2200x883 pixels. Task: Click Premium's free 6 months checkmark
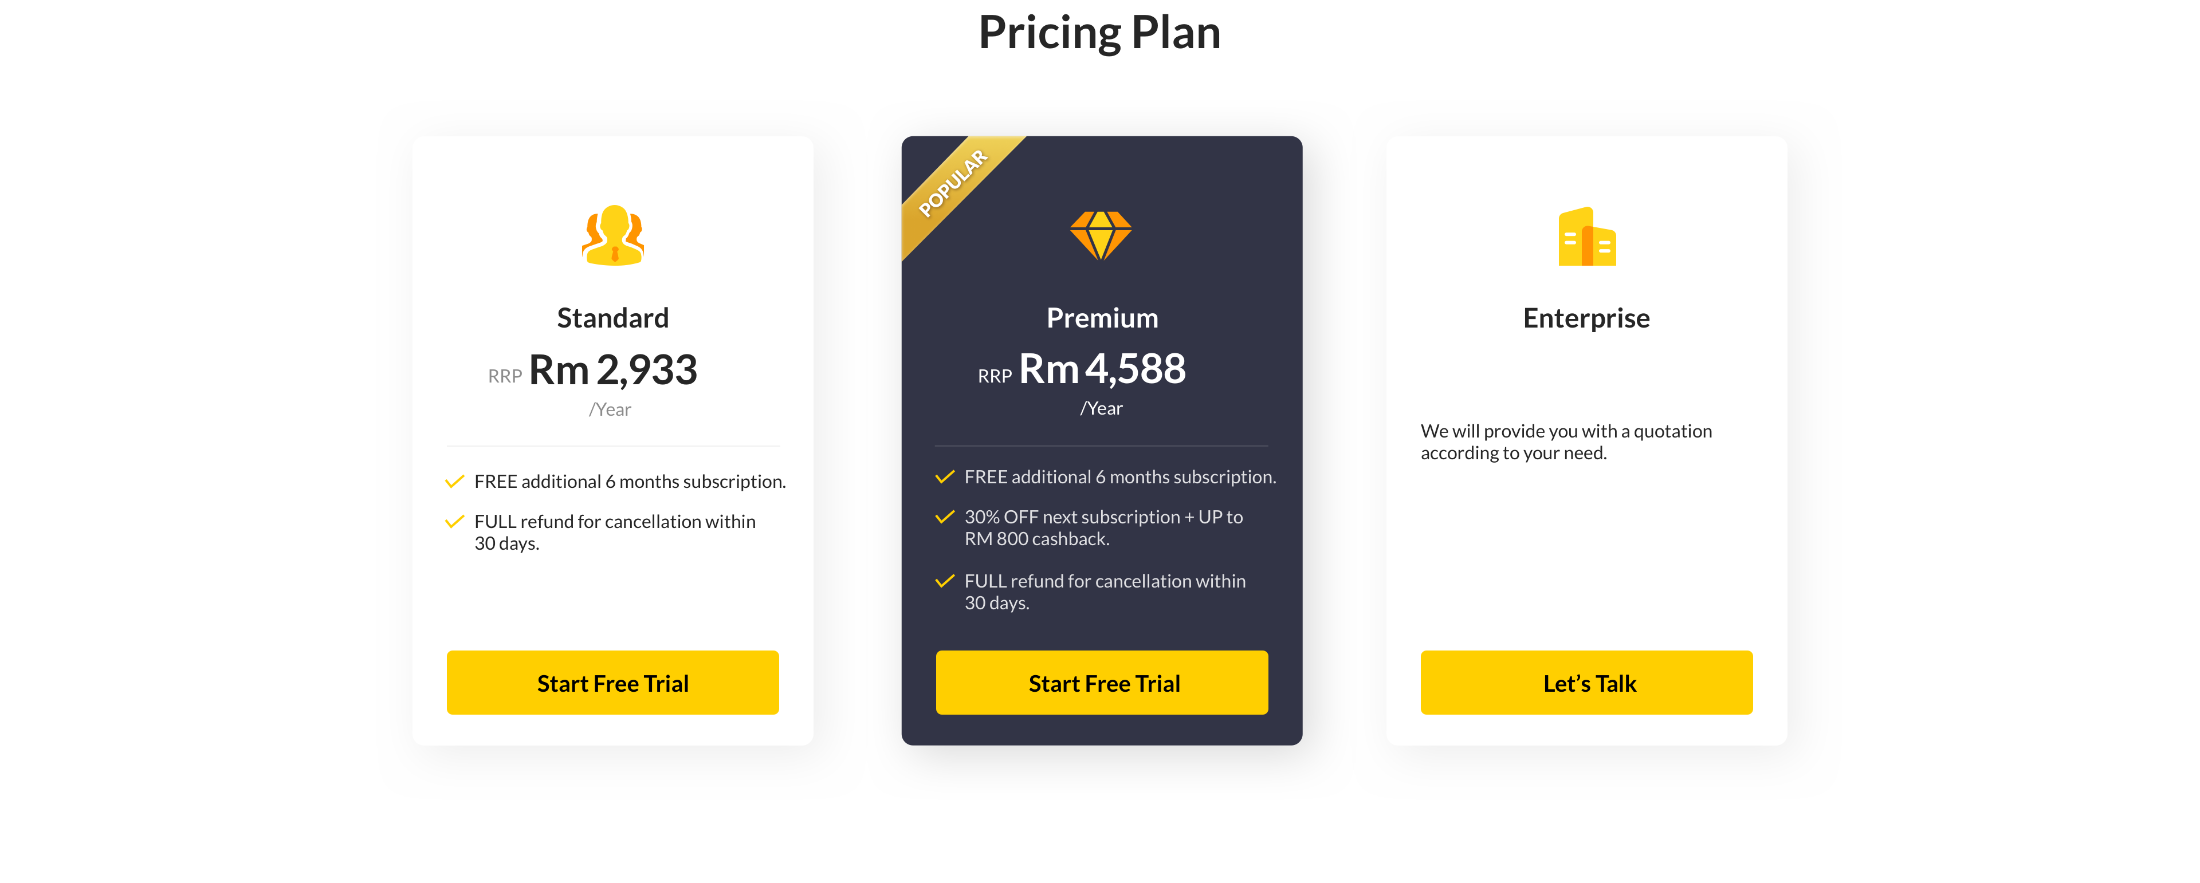coord(945,478)
